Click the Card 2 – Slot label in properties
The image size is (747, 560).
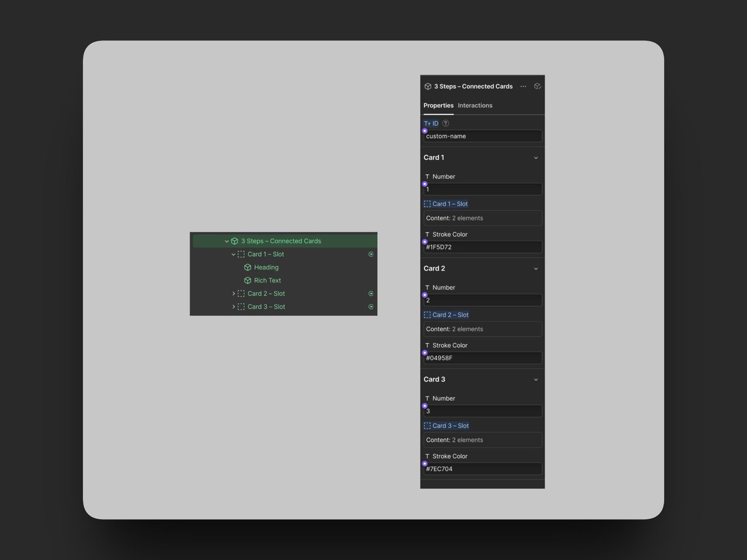[x=451, y=315]
